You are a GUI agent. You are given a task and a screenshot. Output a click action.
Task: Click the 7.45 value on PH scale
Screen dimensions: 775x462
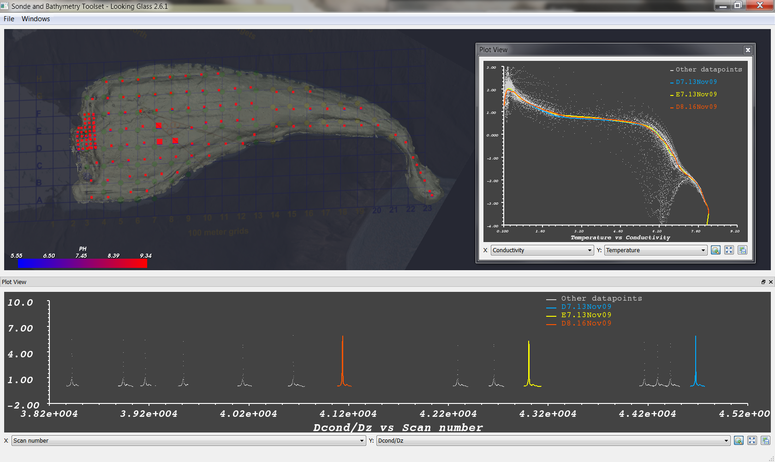(x=81, y=255)
